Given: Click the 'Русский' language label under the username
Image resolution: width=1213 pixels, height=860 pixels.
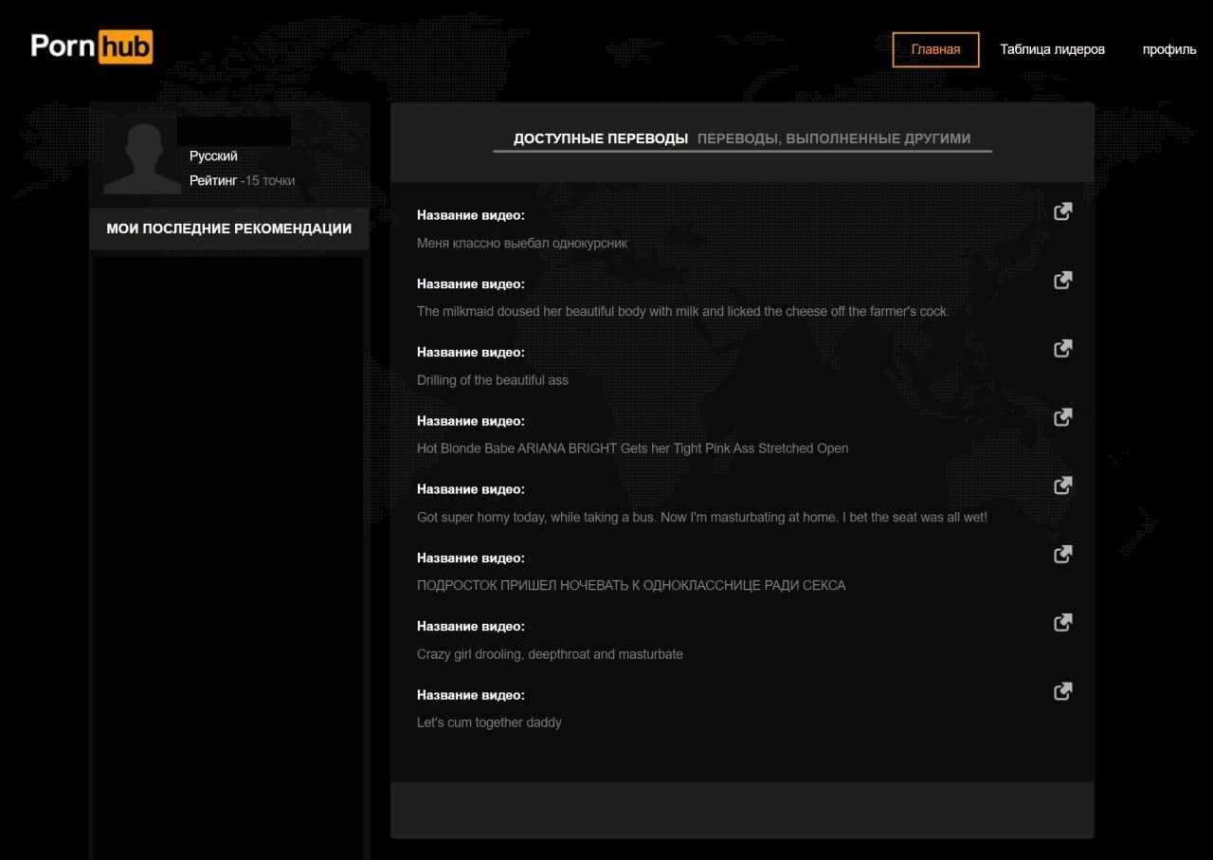Looking at the screenshot, I should 213,156.
